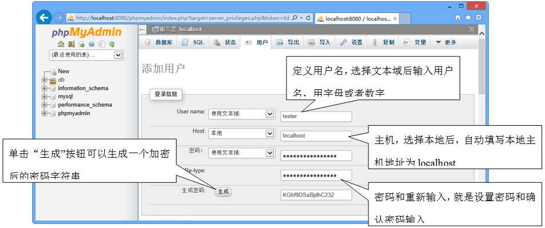Open the browser favorites star icon
This screenshot has height=228, width=545.
click(x=468, y=17)
